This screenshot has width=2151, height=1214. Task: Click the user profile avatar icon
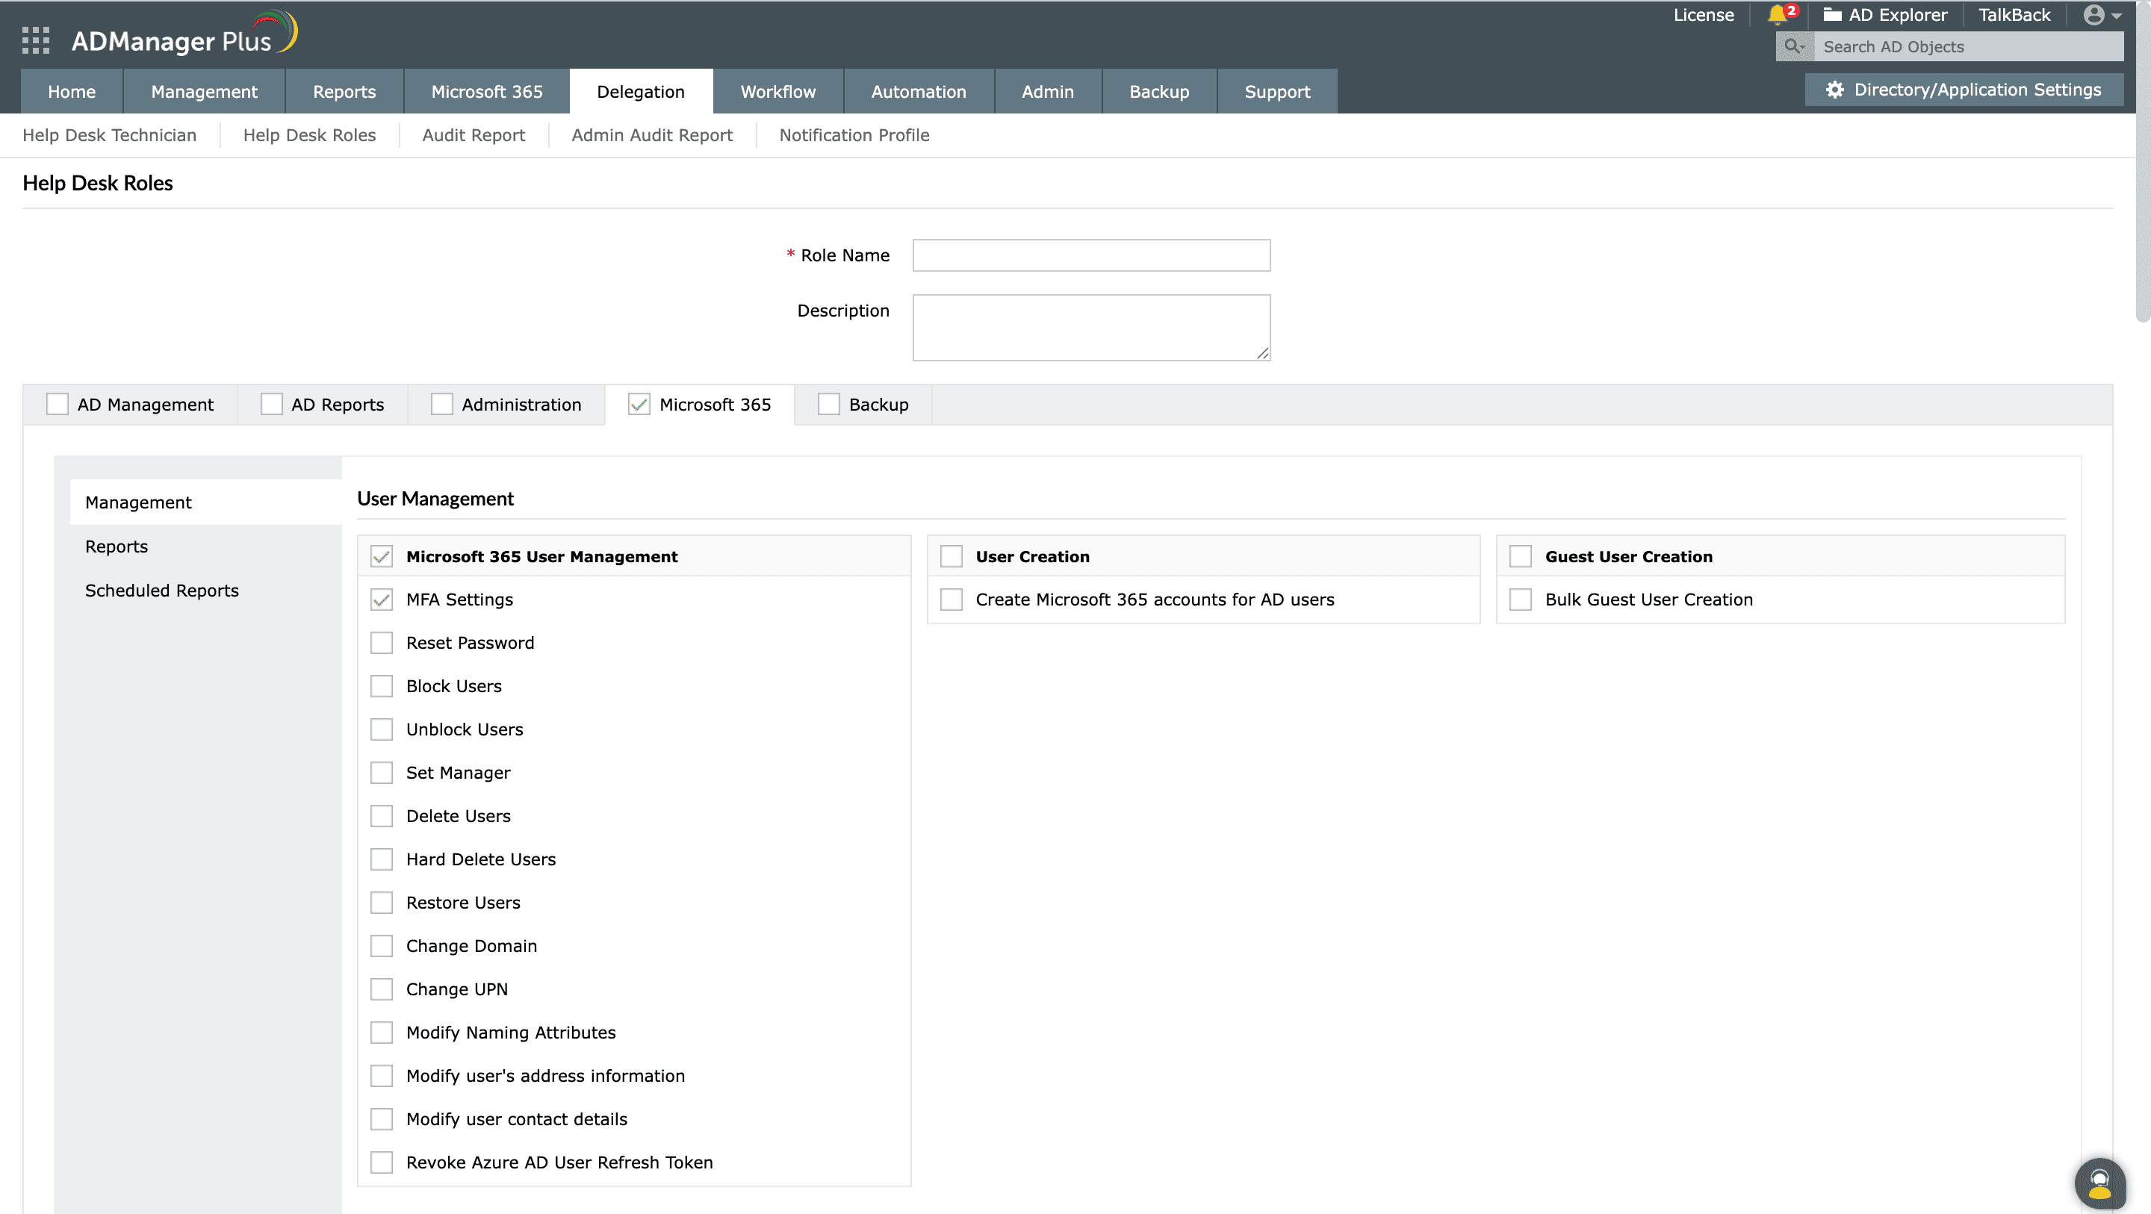tap(2093, 15)
